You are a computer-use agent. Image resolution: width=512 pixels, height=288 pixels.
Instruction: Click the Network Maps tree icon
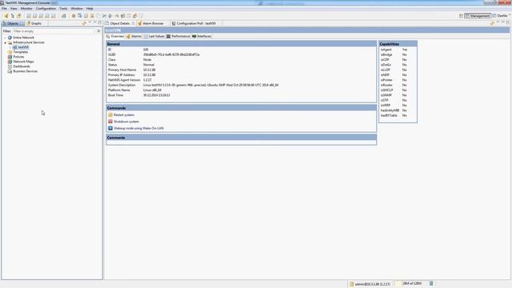[10, 62]
